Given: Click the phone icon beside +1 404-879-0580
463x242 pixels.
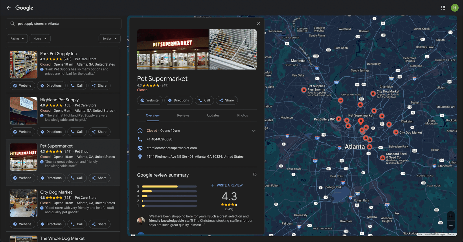Looking at the screenshot, I should [140, 139].
